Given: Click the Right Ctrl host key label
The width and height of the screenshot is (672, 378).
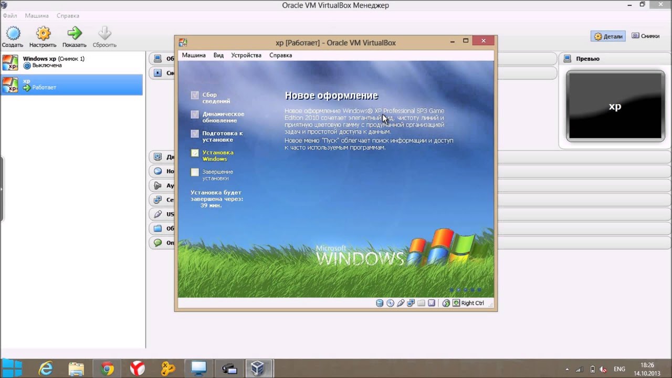Looking at the screenshot, I should 472,303.
